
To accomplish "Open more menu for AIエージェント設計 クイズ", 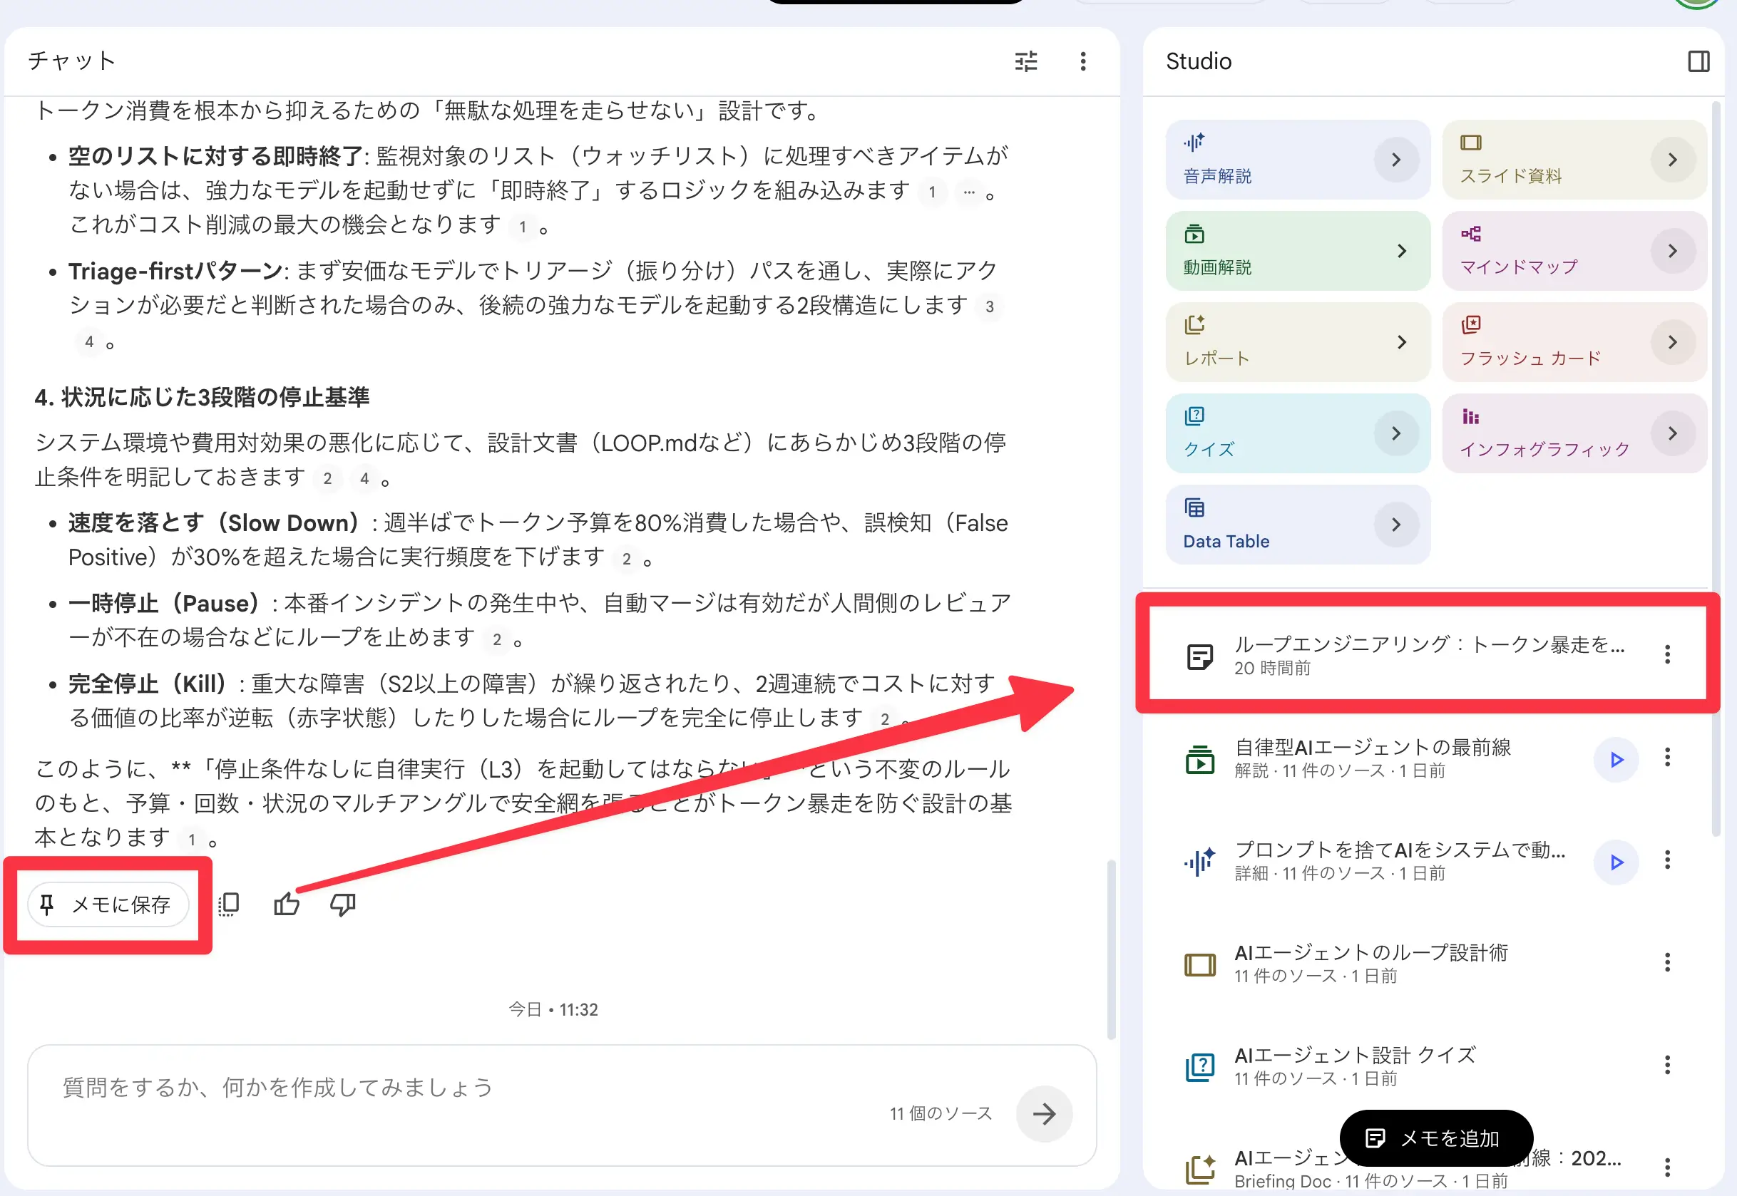I will tap(1666, 1066).
